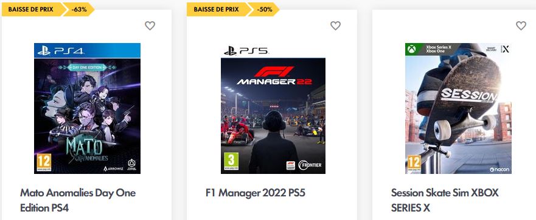Click the PS4 logo on Mato cover
Viewport: 536px width, 220px height.
[x=61, y=51]
